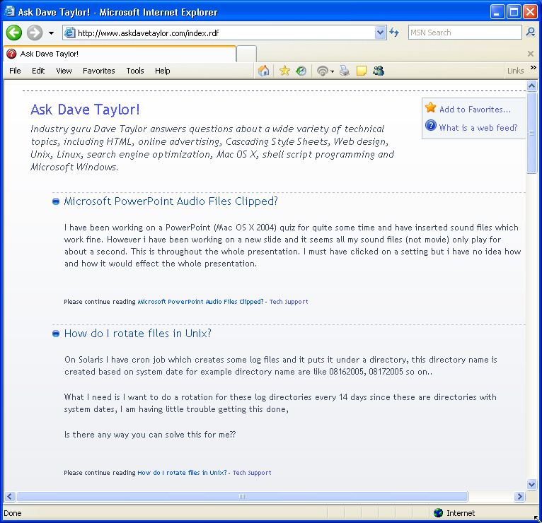Click the History clock toolbar icon

tap(301, 71)
